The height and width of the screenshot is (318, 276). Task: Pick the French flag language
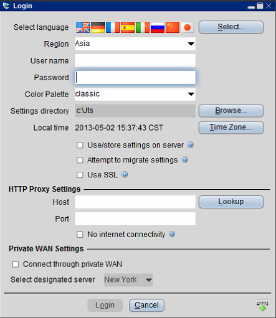(x=113, y=27)
